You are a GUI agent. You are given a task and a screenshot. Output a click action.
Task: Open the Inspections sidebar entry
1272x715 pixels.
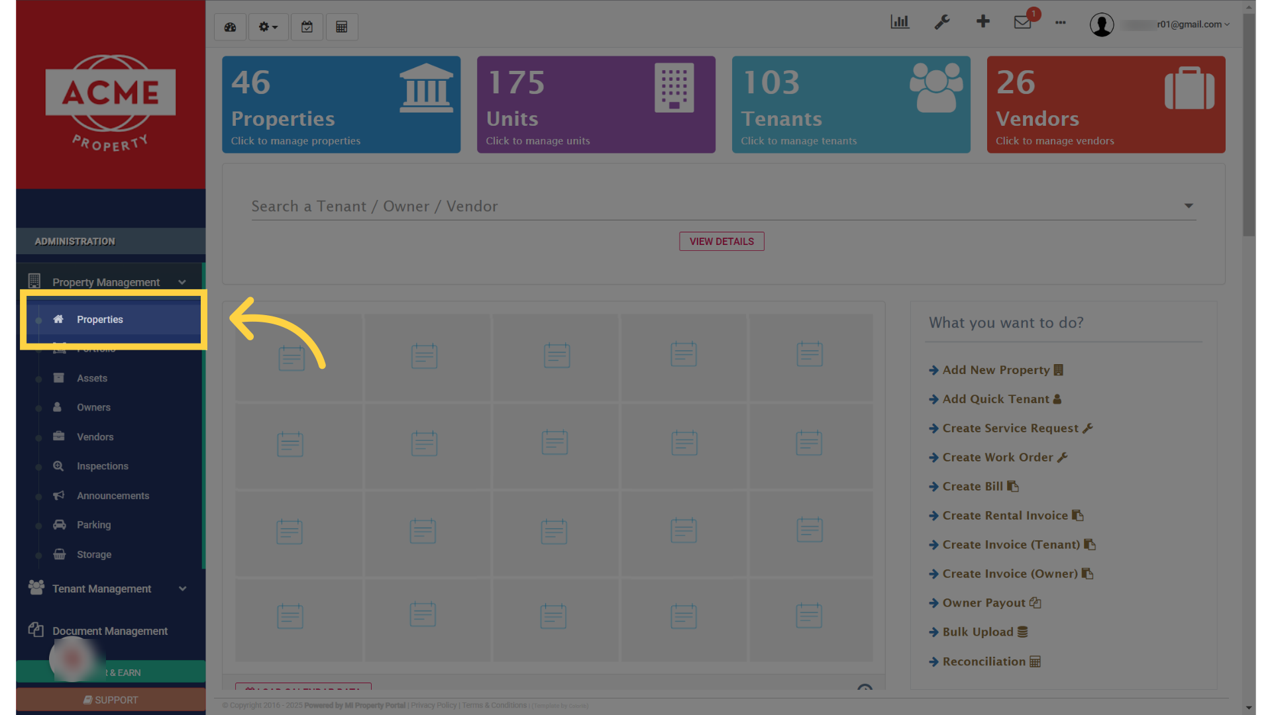pyautogui.click(x=101, y=466)
